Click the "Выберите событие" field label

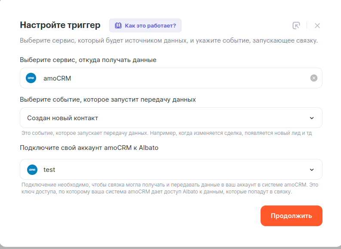(108, 100)
